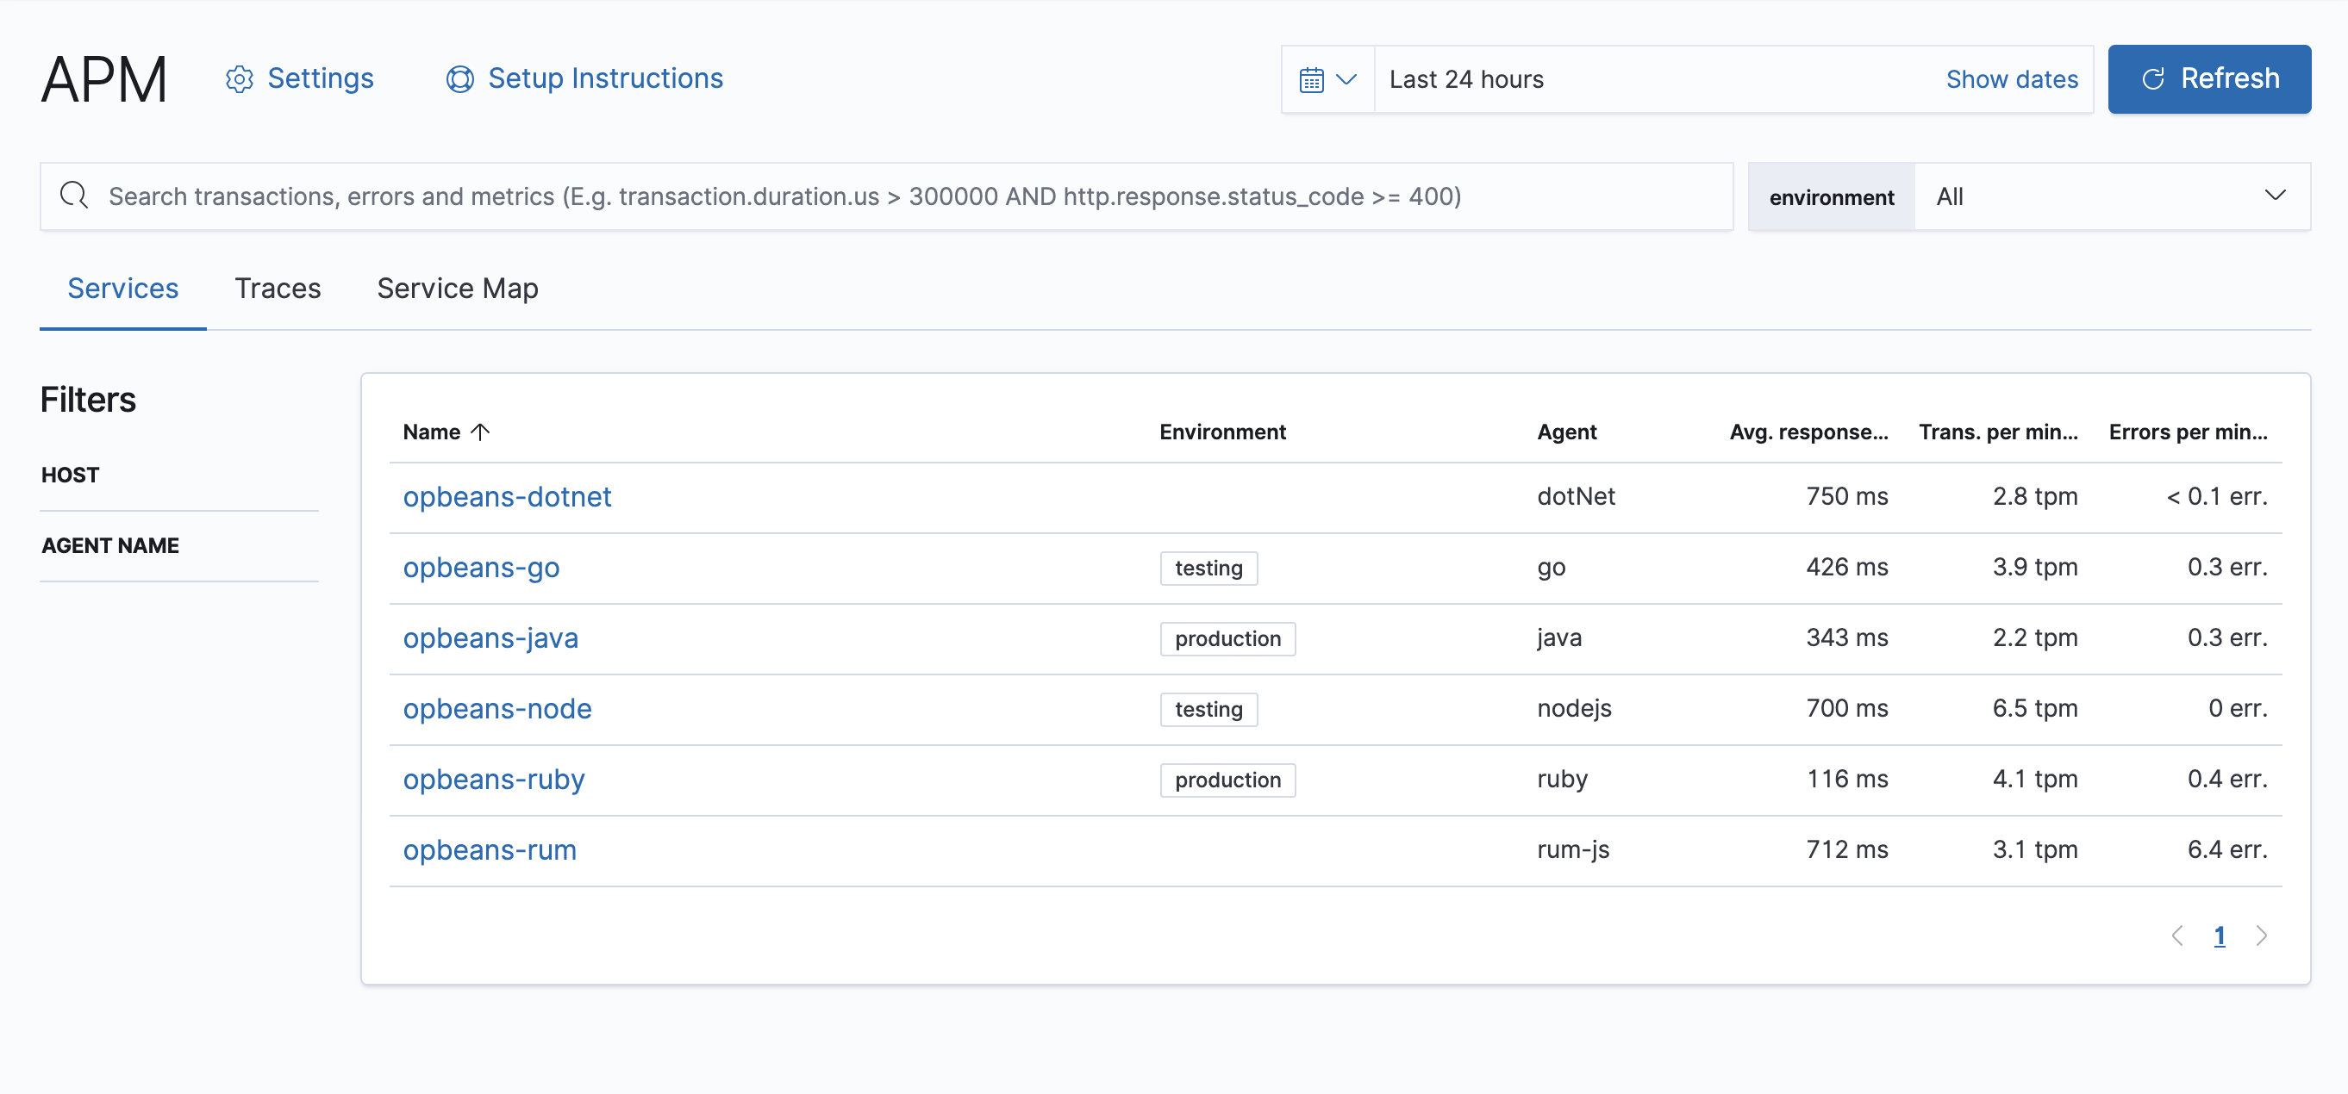Switch to the Service Map tab
Screen dimensions: 2348x1094
[457, 288]
